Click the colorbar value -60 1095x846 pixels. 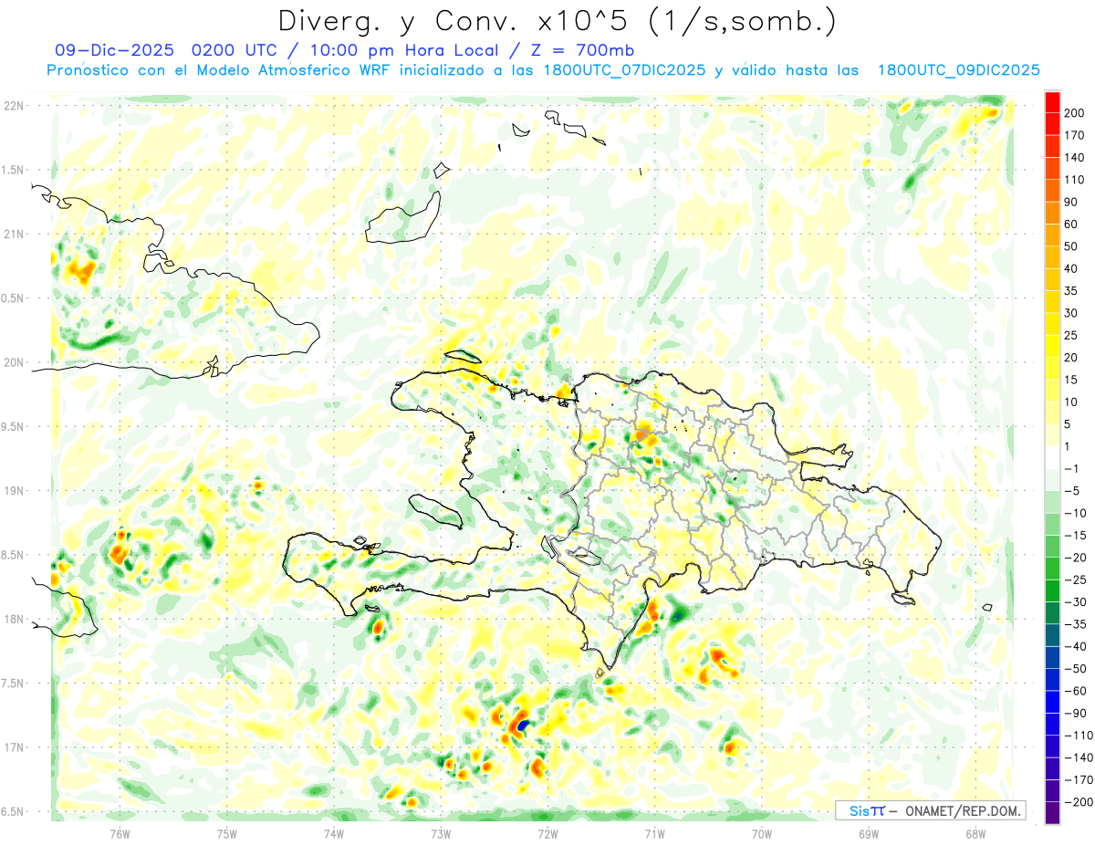pyautogui.click(x=1078, y=691)
